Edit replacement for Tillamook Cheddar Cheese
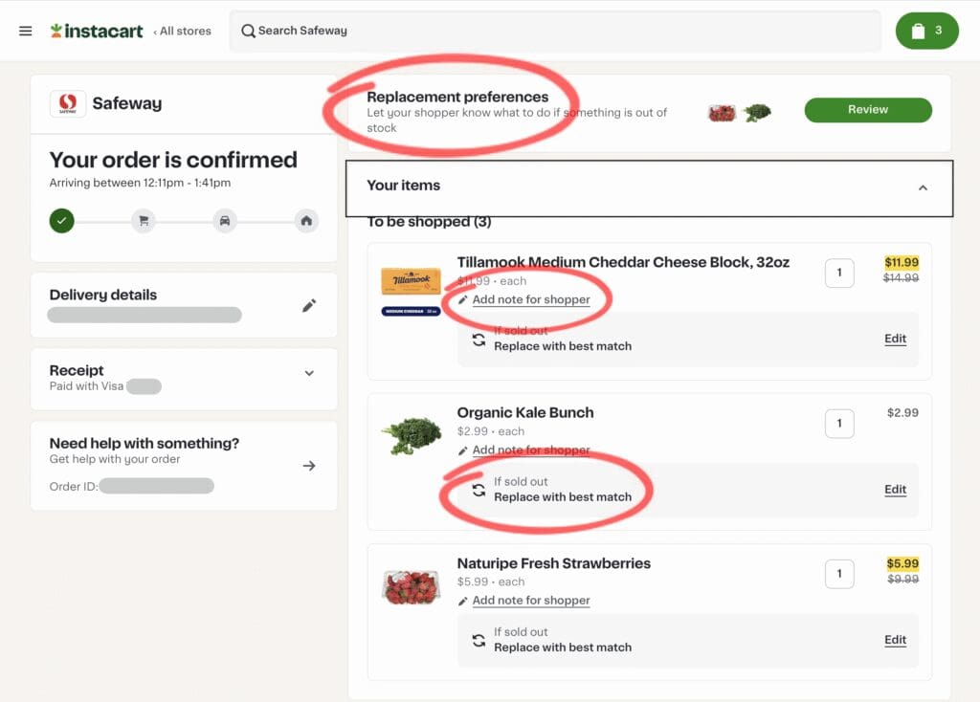The width and height of the screenshot is (980, 702). [x=895, y=339]
